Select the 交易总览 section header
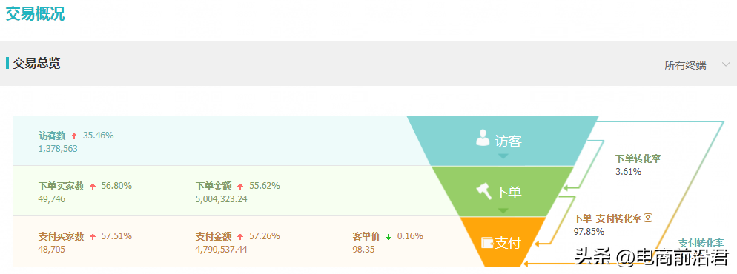 coord(36,64)
